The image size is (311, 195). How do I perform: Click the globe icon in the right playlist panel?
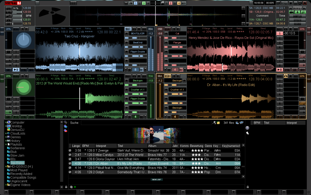(247, 128)
